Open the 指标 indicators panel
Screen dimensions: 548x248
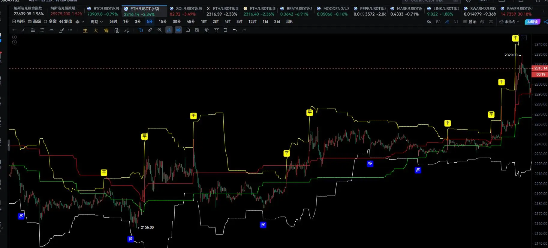[19, 22]
